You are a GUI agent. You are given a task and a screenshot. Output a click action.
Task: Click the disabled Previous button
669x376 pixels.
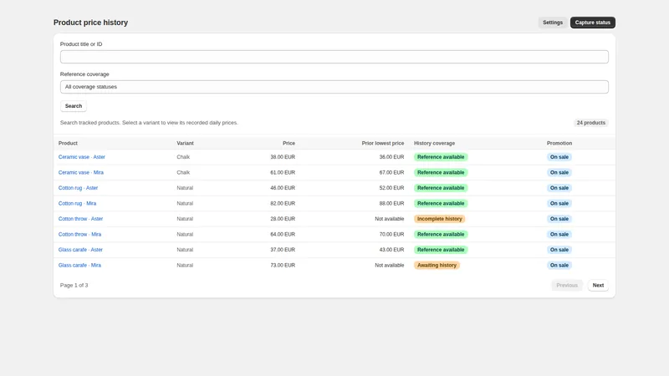point(567,285)
